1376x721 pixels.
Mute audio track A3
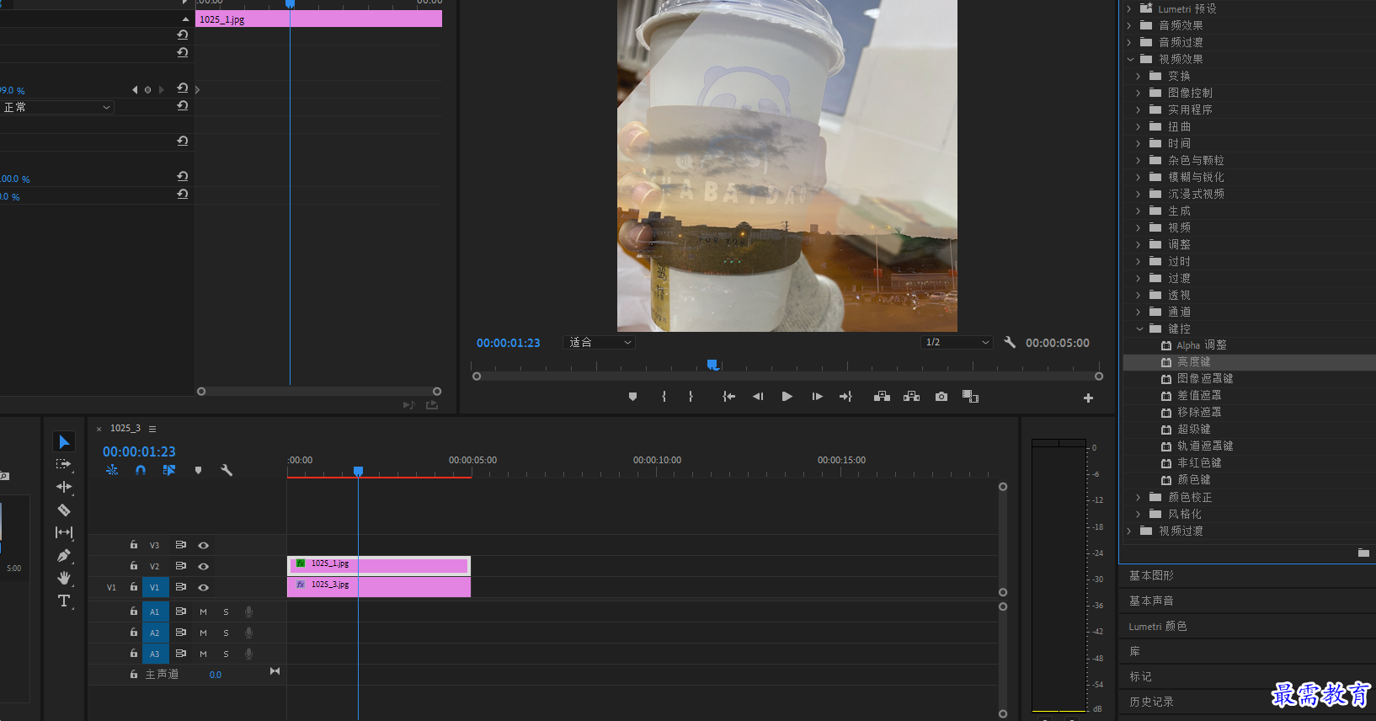pos(203,654)
